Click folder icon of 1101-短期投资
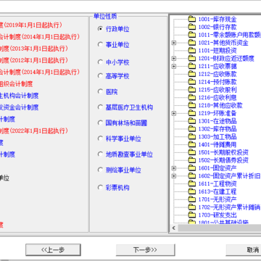The height and width of the screenshot is (261, 261). (192, 51)
